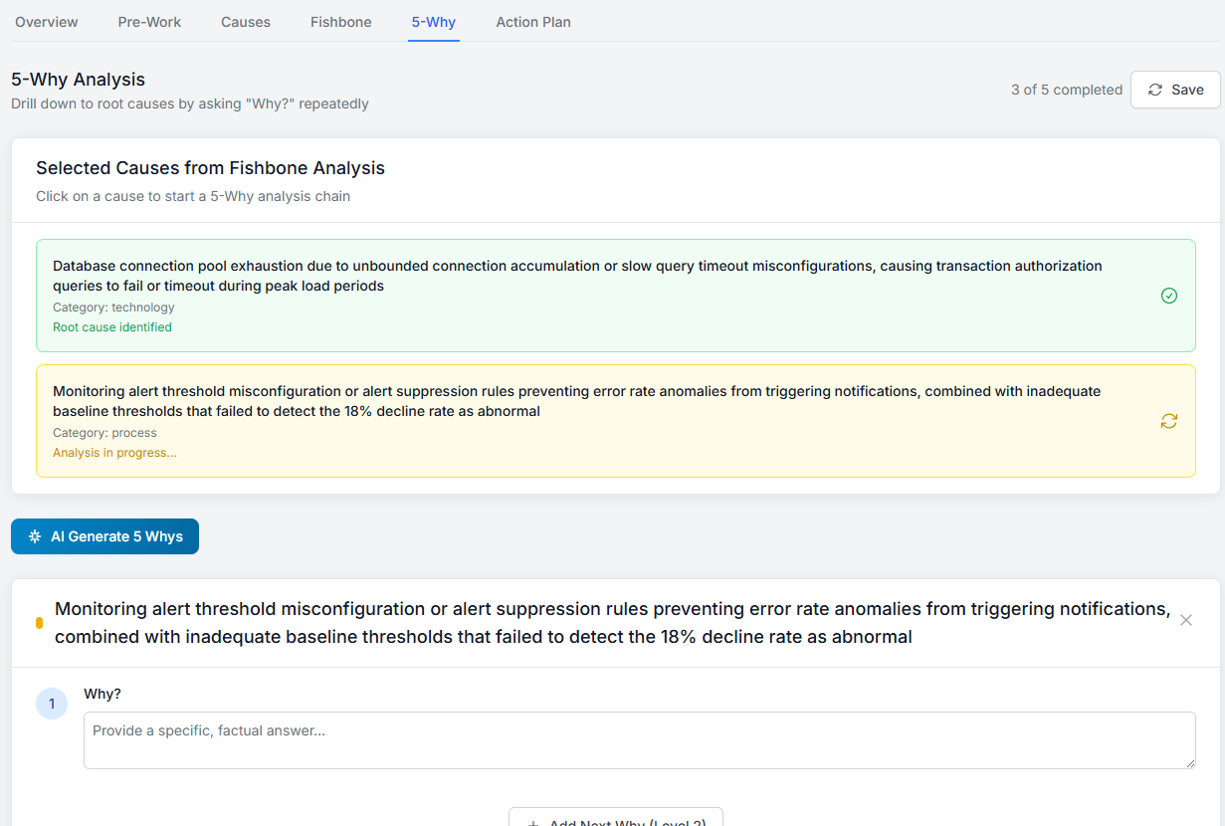
Task: Click the in-progress sync icon on monitoring cause
Action: tap(1169, 421)
